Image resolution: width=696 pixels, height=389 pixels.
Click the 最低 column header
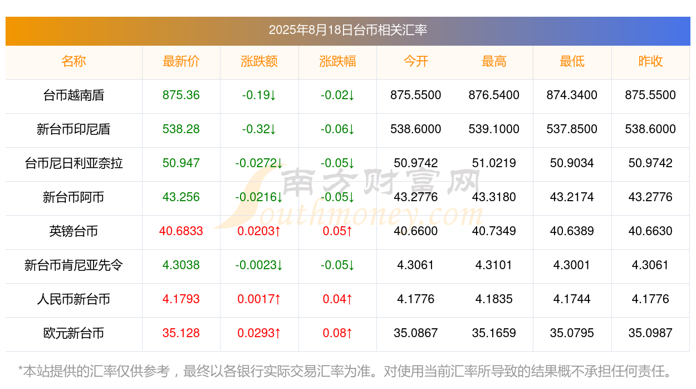[x=572, y=61]
